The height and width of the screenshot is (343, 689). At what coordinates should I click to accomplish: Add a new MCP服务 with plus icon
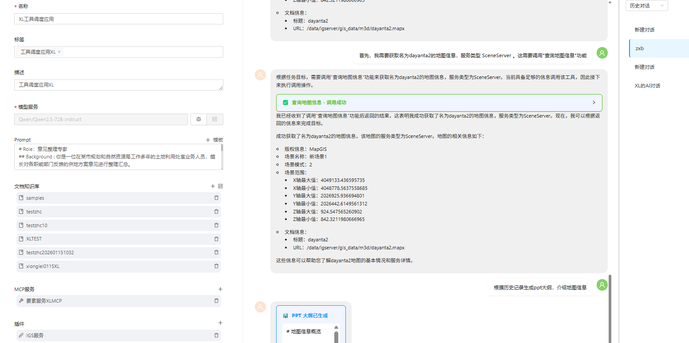pyautogui.click(x=220, y=289)
